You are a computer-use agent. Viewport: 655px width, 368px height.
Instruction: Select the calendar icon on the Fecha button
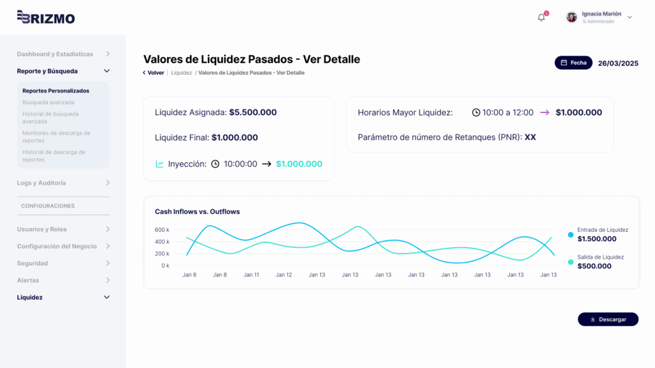[565, 63]
